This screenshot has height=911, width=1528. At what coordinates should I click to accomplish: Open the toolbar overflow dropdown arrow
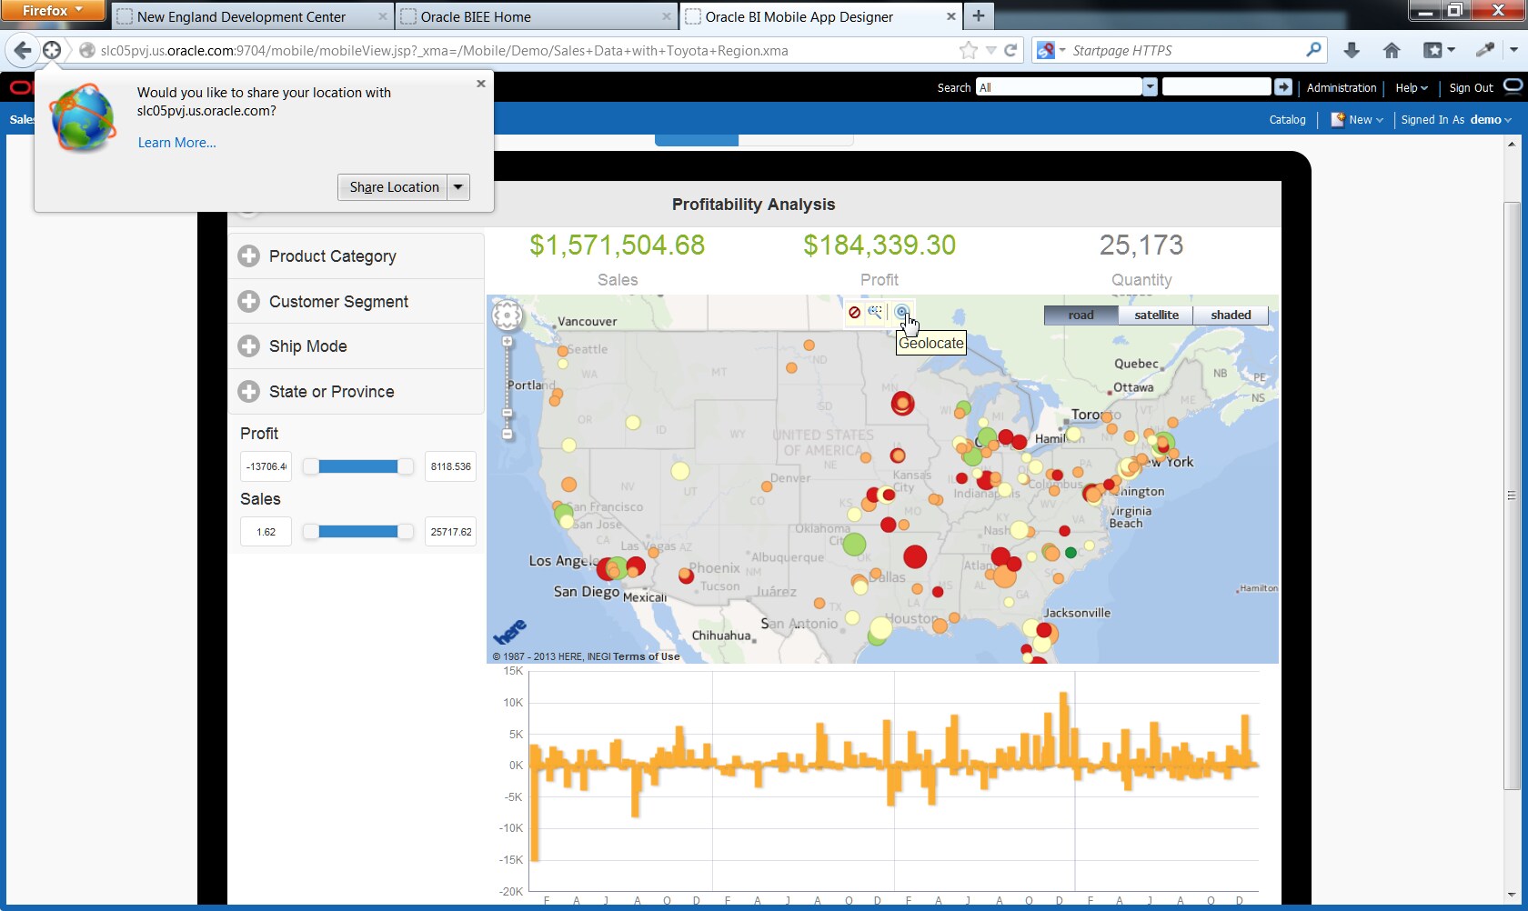(x=1513, y=51)
